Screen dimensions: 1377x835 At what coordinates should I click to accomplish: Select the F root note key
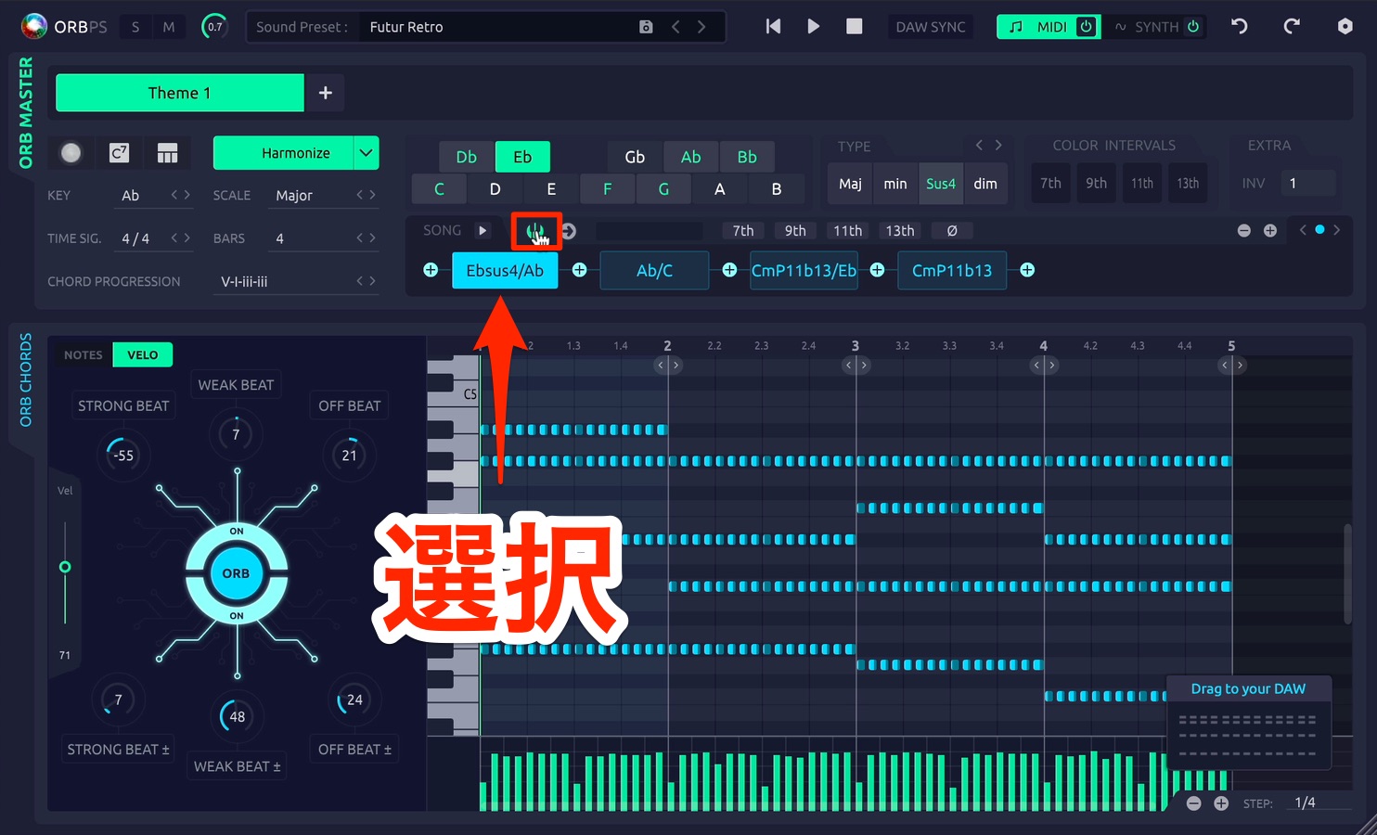tap(608, 188)
